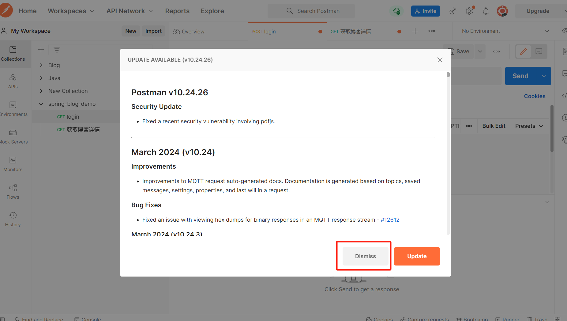The width and height of the screenshot is (567, 321).
Task: Click the plus icon to create a collection
Action: (x=41, y=50)
